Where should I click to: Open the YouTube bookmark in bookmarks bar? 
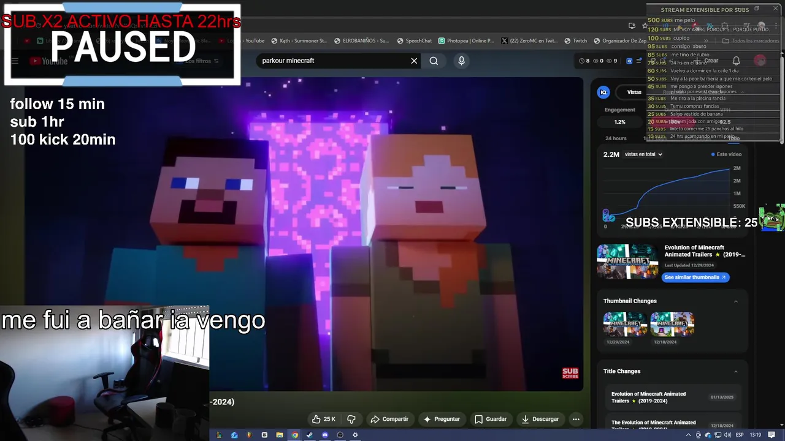pos(255,41)
